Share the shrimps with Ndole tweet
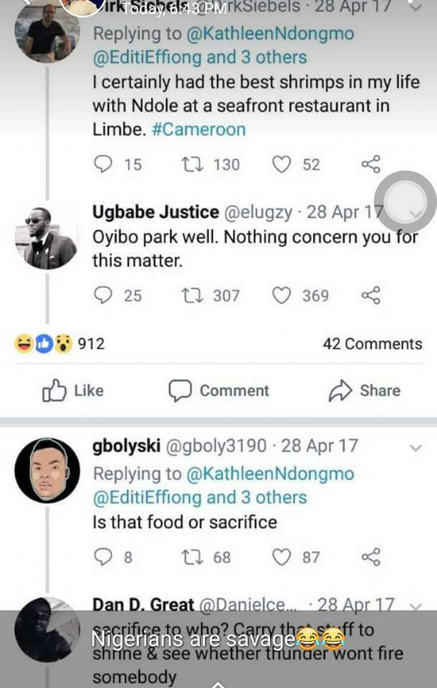437x688 pixels. (x=370, y=165)
